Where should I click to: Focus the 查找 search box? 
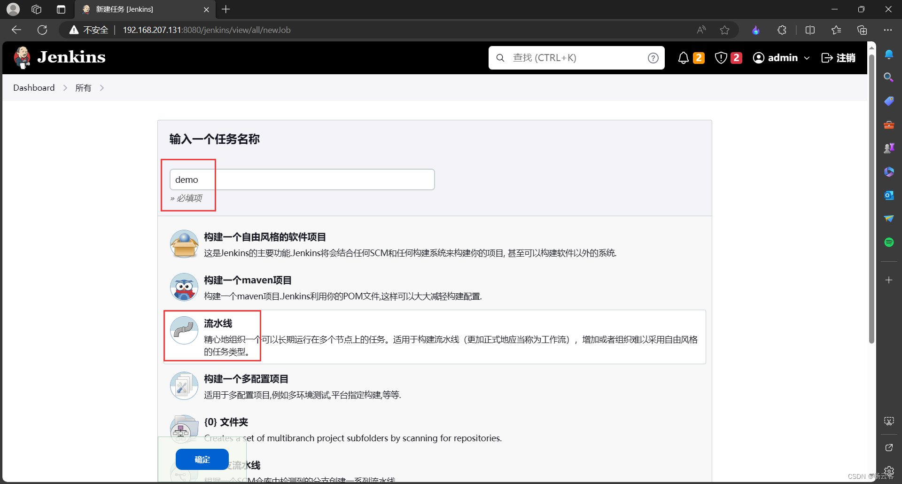[576, 58]
